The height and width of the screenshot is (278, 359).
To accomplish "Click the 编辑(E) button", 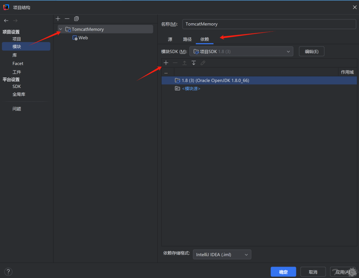I will pos(312,51).
